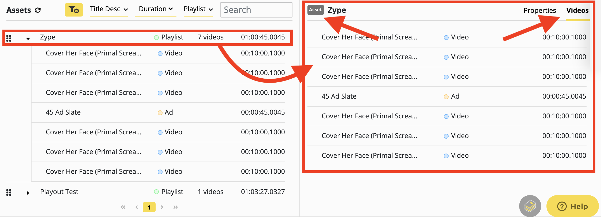The height and width of the screenshot is (217, 601).
Task: Select 45 Ad Slate in Videos panel
Action: pos(339,96)
